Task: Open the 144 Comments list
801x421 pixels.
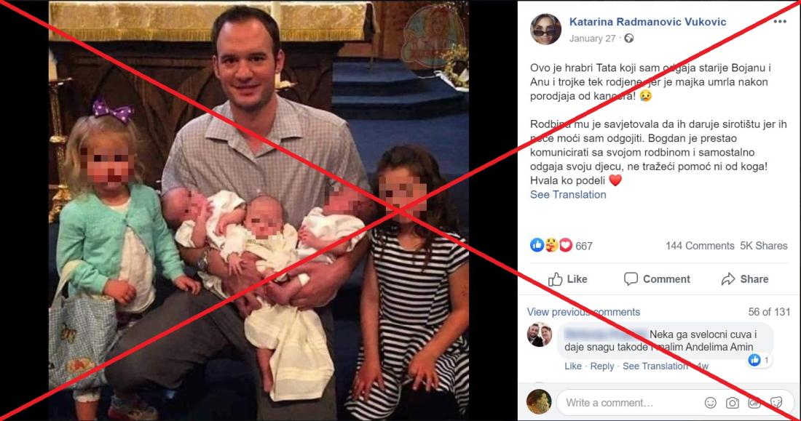Action: click(700, 246)
